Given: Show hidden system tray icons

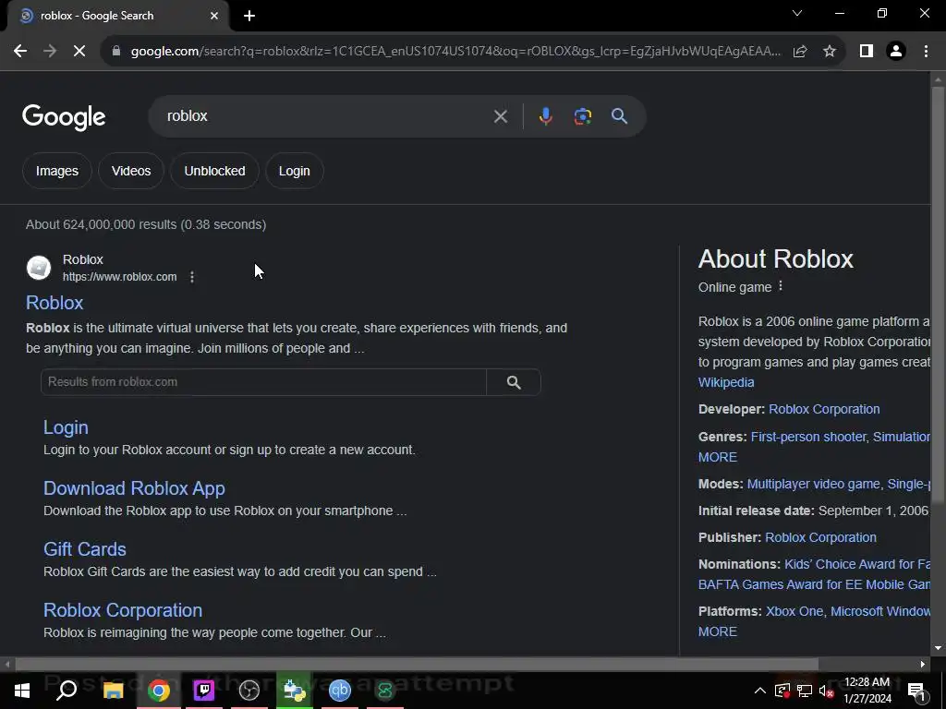Looking at the screenshot, I should 760,691.
